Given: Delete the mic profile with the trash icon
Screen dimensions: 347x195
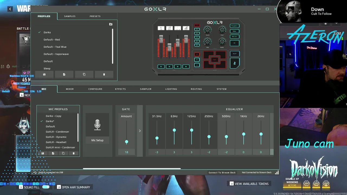Looking at the screenshot, I should [73, 153].
